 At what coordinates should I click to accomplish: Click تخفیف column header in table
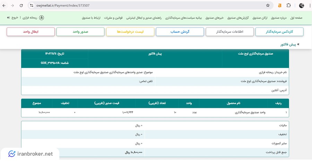pos(65,103)
